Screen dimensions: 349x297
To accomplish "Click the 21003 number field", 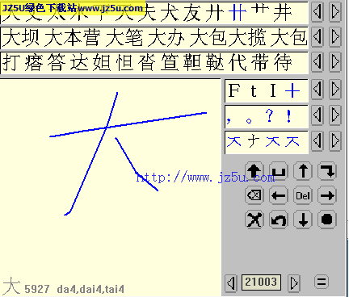I will coord(261,282).
